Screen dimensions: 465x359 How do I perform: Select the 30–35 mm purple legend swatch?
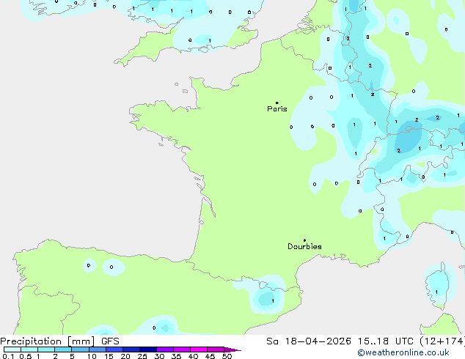coord(165,349)
